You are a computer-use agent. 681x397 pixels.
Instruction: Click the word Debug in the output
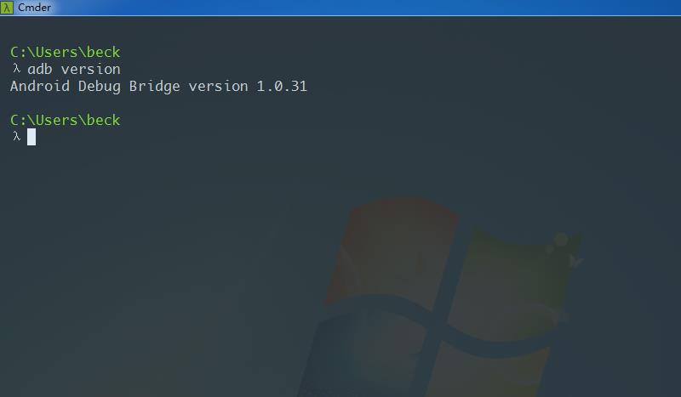tap(100, 87)
